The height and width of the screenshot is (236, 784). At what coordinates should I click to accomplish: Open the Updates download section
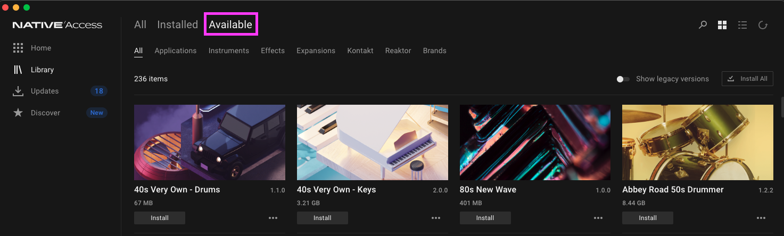45,91
